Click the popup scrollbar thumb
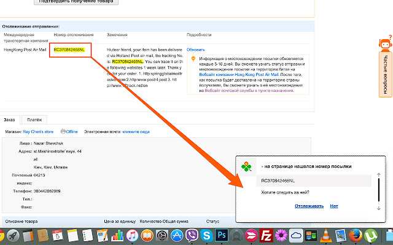 379,189
